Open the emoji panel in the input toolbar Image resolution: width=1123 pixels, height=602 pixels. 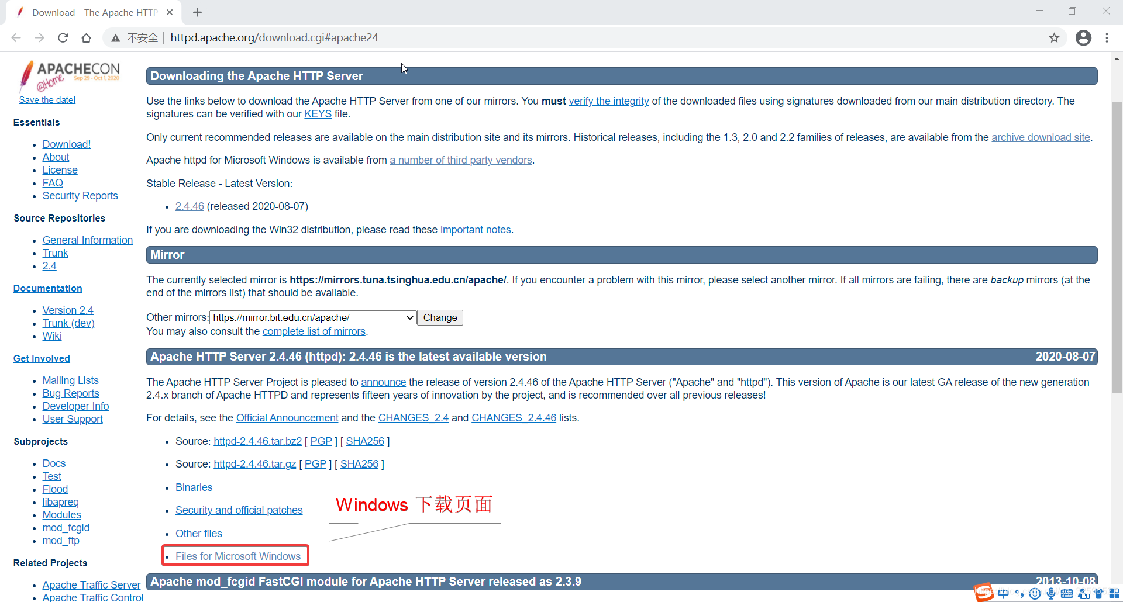[x=1035, y=593]
